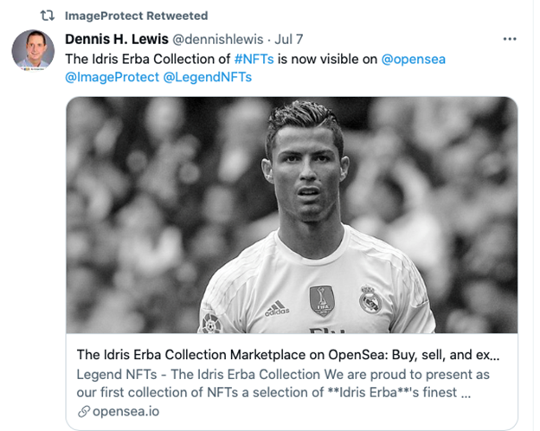Click the tweet text "The Idris Erba Collection of"
The image size is (540, 431).
coord(148,58)
